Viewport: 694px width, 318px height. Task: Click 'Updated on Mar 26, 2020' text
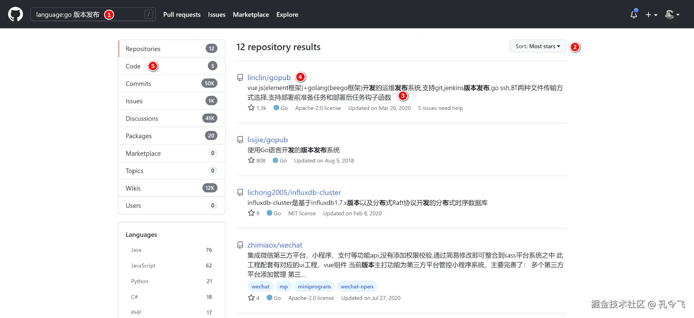(380, 108)
